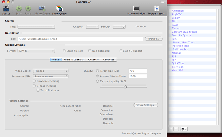Enable the Large file size checkbox
Image resolution: width=222 pixels, height=137 pixels.
[64, 51]
